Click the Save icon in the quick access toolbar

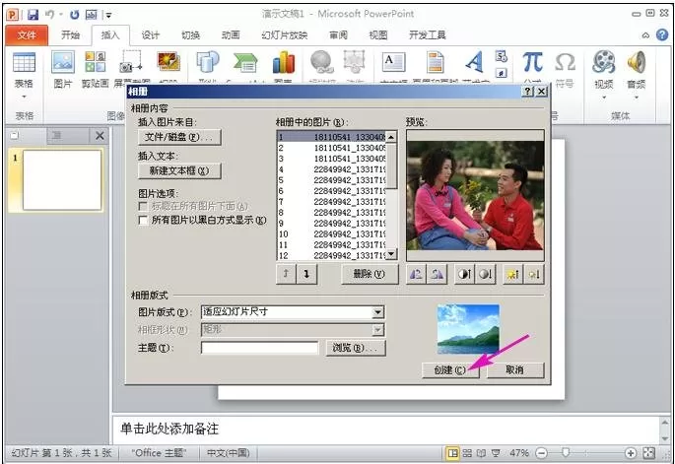click(33, 15)
